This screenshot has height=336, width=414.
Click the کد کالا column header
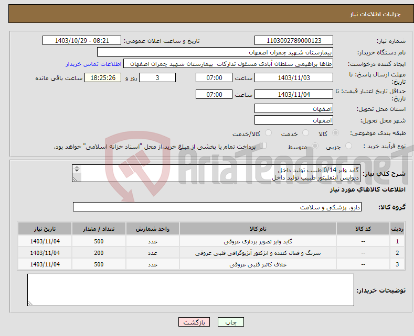point(363,229)
